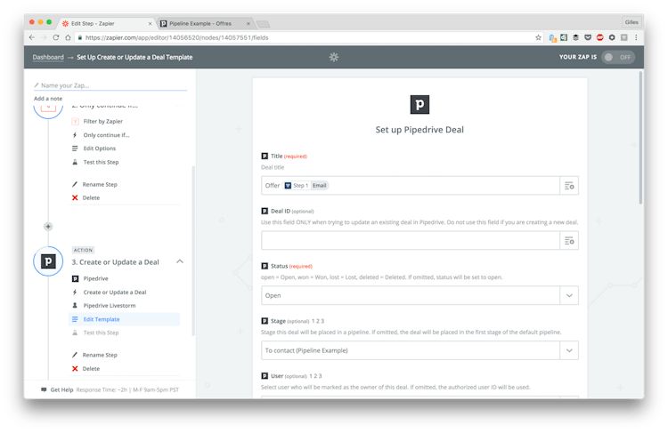The height and width of the screenshot is (433, 668).
Task: Click insert-field icon in Deal ID field
Action: point(569,240)
